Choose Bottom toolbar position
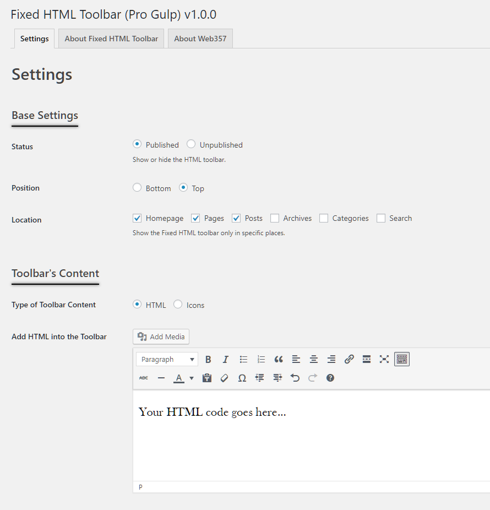Viewport: 490px width, 510px height. point(137,188)
